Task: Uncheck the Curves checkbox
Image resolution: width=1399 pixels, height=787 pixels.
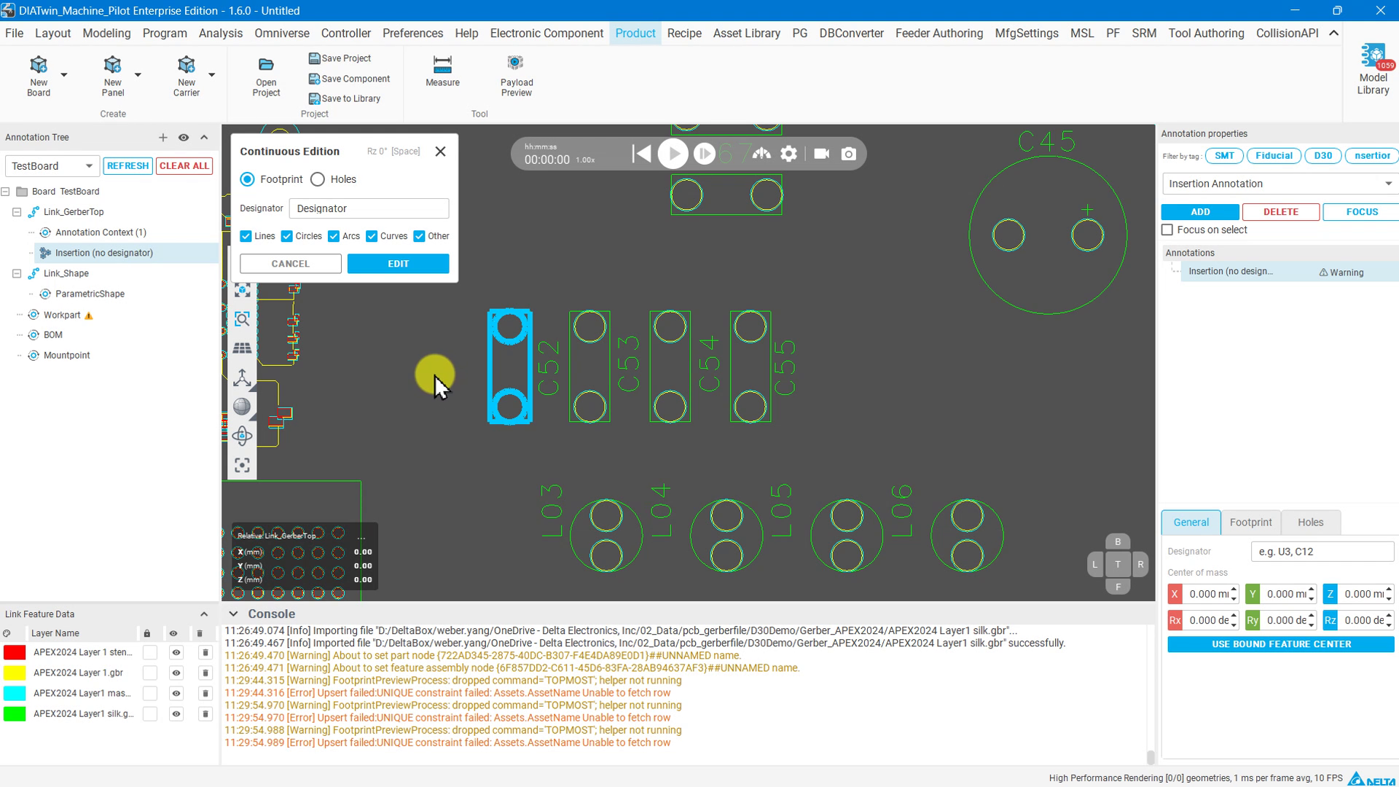Action: [x=372, y=236]
